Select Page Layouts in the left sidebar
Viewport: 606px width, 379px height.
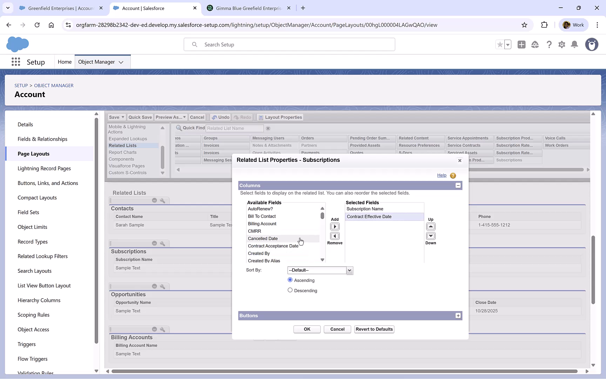(x=34, y=153)
